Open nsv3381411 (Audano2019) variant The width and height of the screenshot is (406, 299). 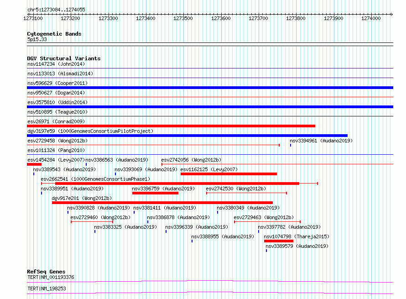coord(165,208)
